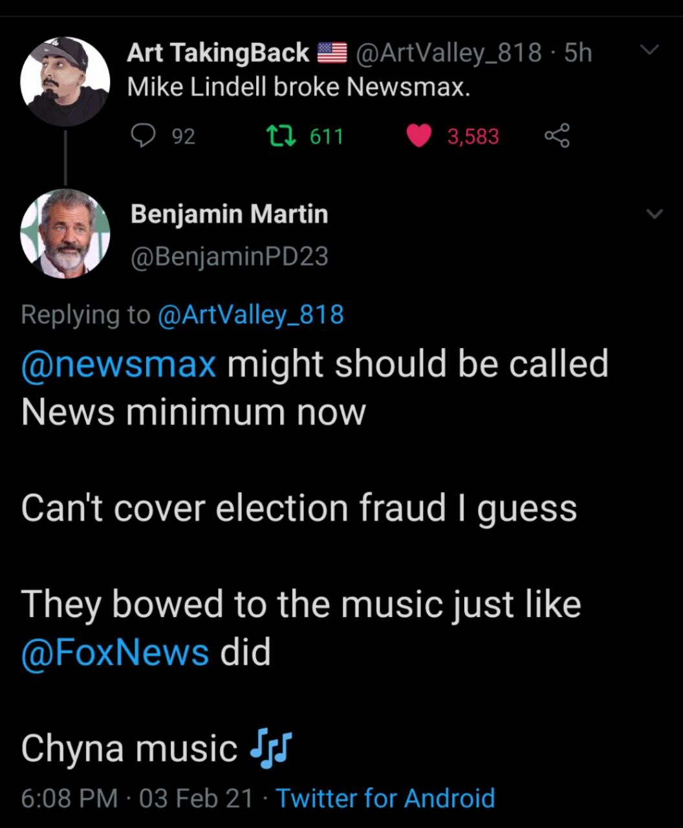683x828 pixels.
Task: Retweet the Art TakingBack tweet
Action: click(281, 136)
